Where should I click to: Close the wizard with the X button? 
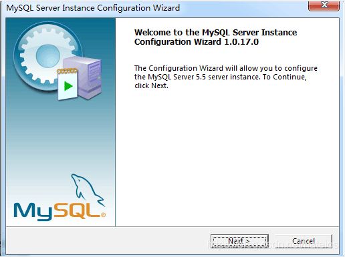click(x=324, y=5)
